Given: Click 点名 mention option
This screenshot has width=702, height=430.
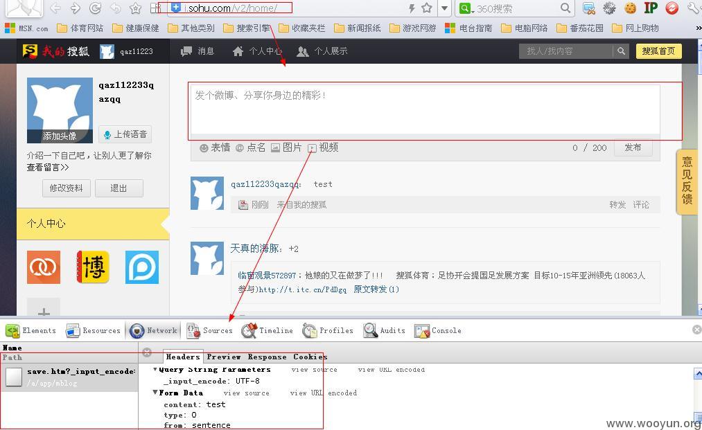Looking at the screenshot, I should coord(250,147).
